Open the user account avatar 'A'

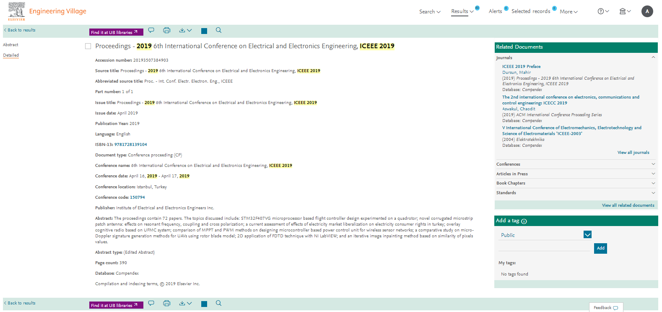tap(647, 11)
